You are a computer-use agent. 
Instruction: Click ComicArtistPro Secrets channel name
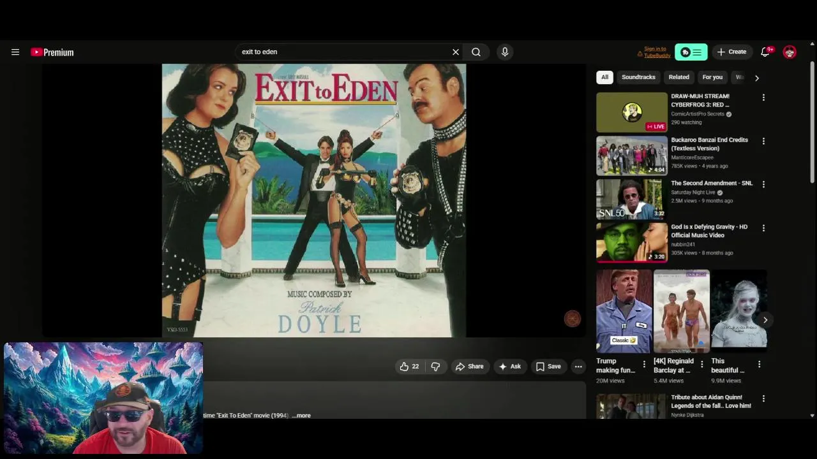[x=698, y=114]
